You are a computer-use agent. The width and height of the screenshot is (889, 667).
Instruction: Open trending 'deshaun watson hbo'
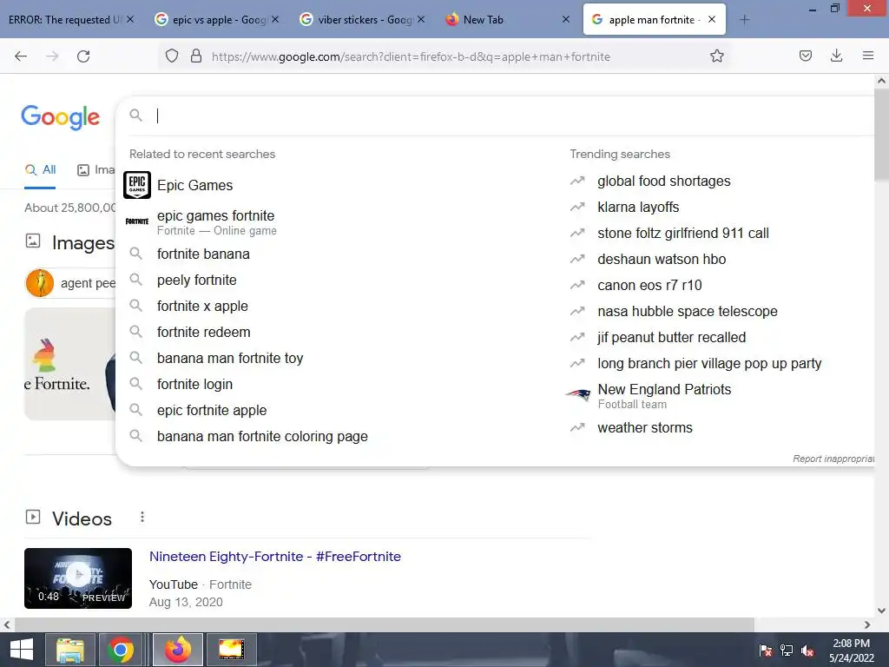(661, 259)
